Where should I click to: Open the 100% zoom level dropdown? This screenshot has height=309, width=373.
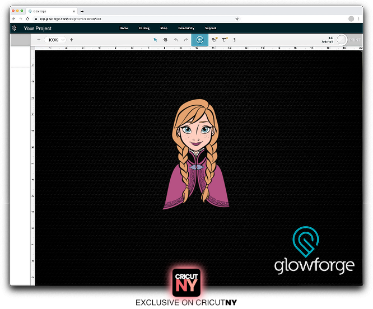point(55,40)
